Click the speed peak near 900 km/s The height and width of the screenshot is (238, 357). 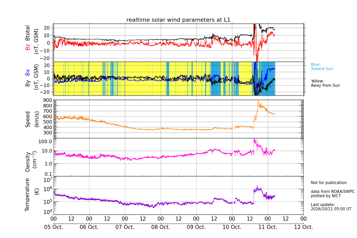click(258, 101)
